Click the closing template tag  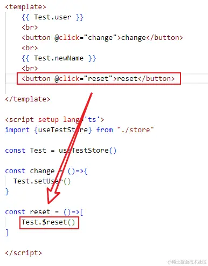click(x=27, y=99)
